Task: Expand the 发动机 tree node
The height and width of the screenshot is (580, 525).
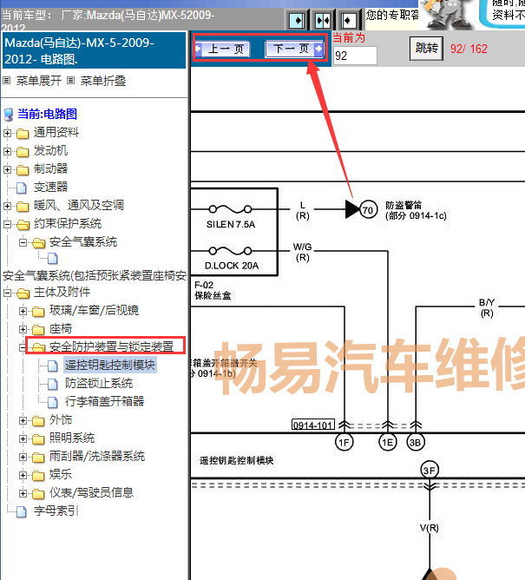Action: pos(7,152)
